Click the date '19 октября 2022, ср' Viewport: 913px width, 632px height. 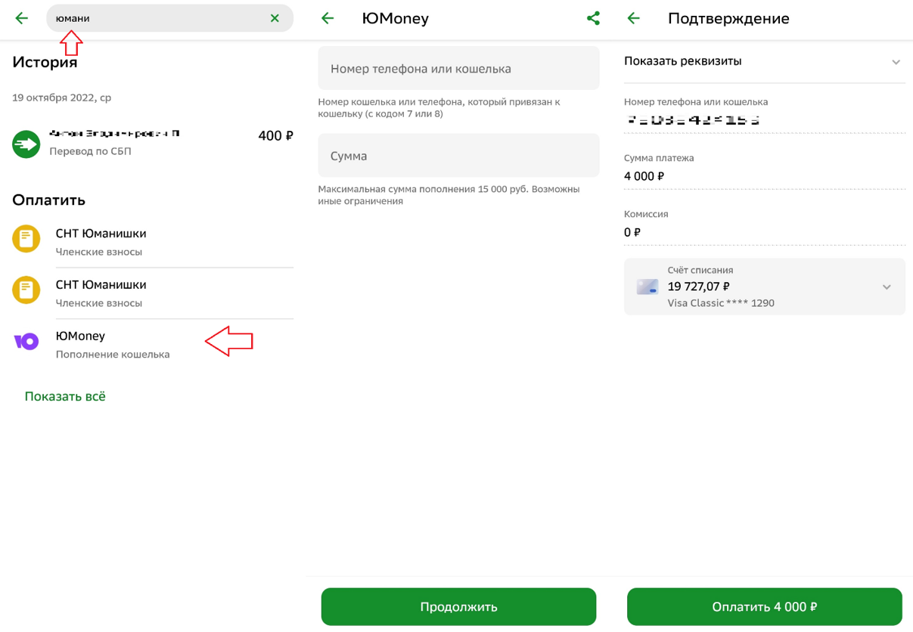click(61, 98)
